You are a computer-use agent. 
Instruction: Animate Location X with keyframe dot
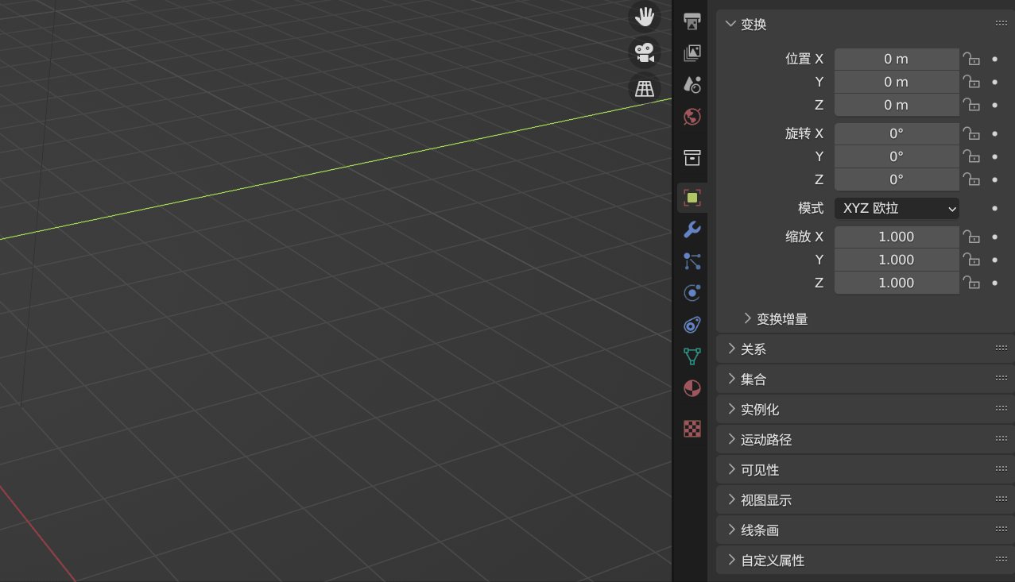[994, 59]
